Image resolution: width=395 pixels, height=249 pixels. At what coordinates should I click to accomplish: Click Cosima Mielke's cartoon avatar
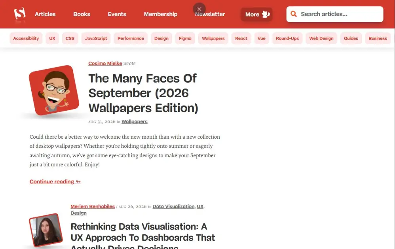[54, 90]
